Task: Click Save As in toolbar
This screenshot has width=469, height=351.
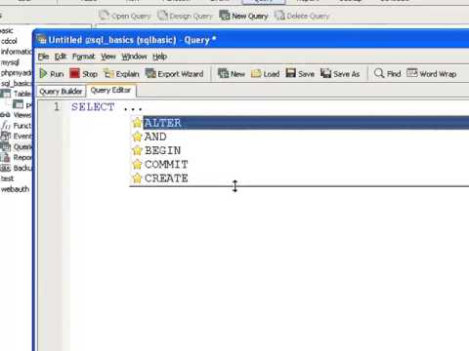Action: 340,74
